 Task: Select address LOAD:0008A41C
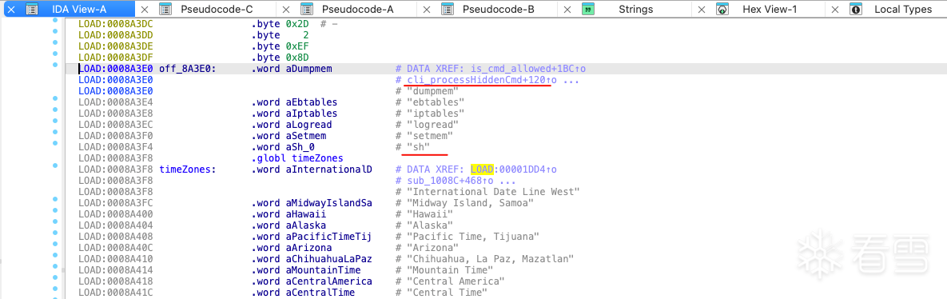pyautogui.click(x=116, y=293)
